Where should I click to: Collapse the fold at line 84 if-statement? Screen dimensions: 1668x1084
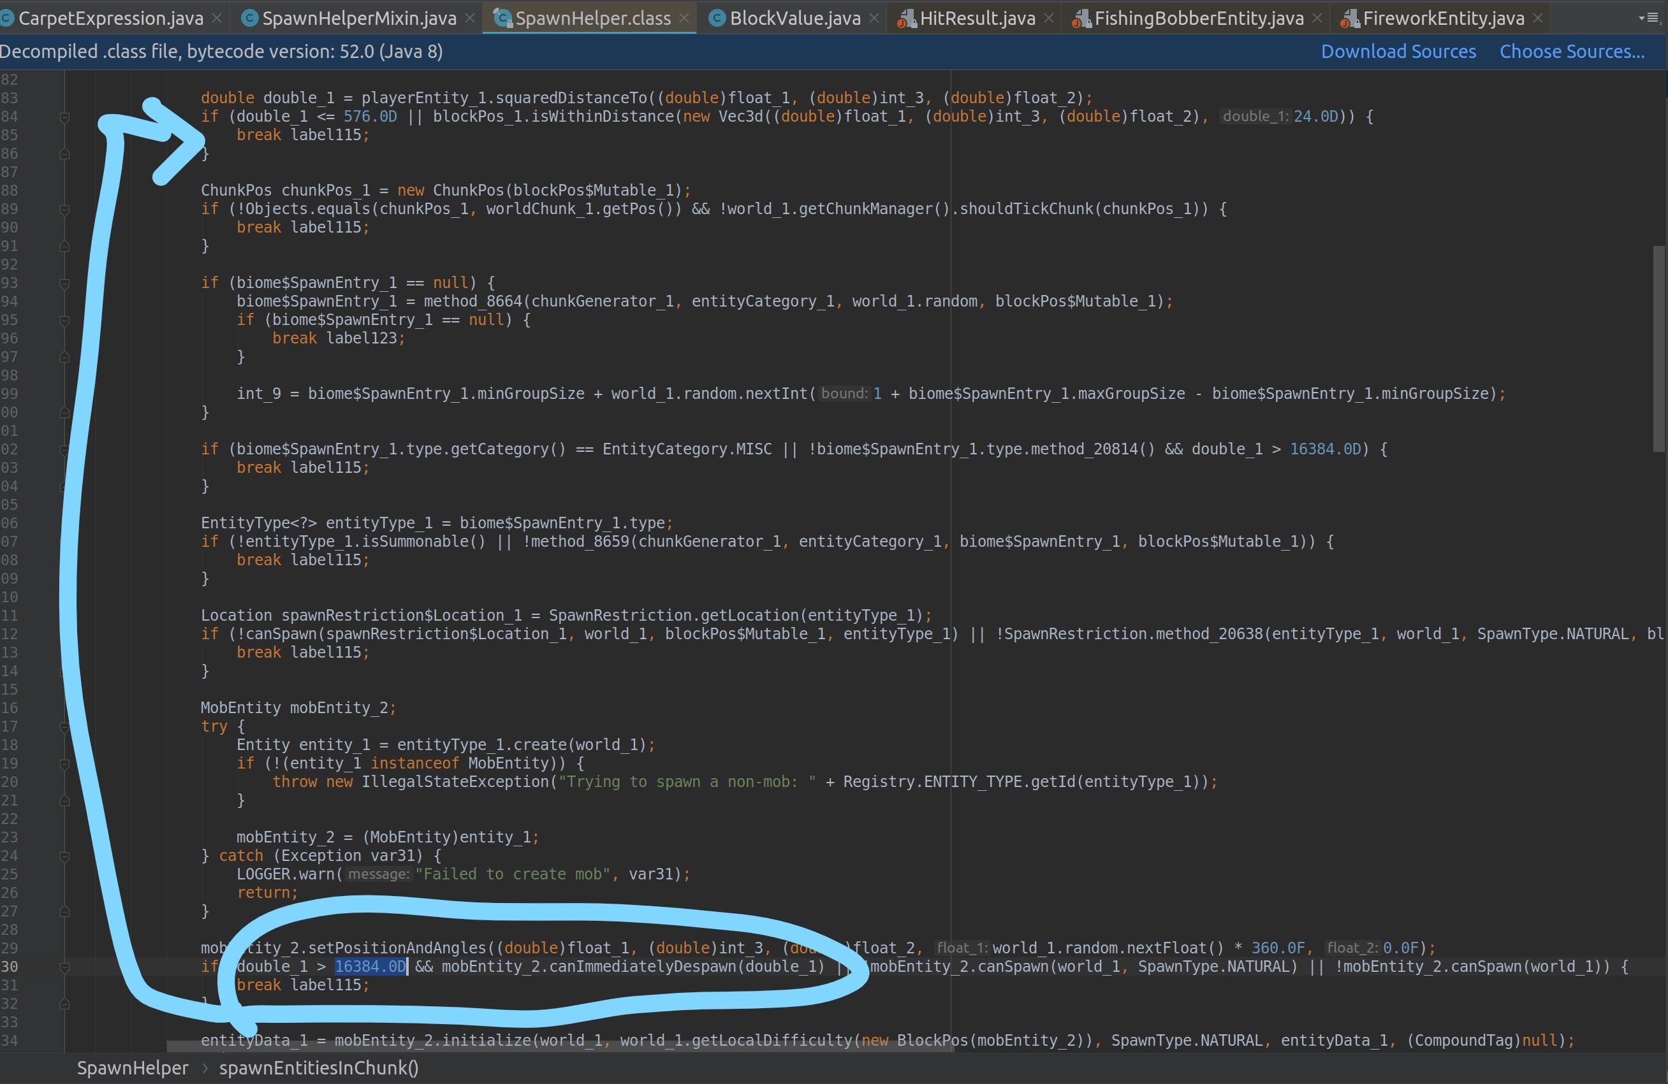64,117
